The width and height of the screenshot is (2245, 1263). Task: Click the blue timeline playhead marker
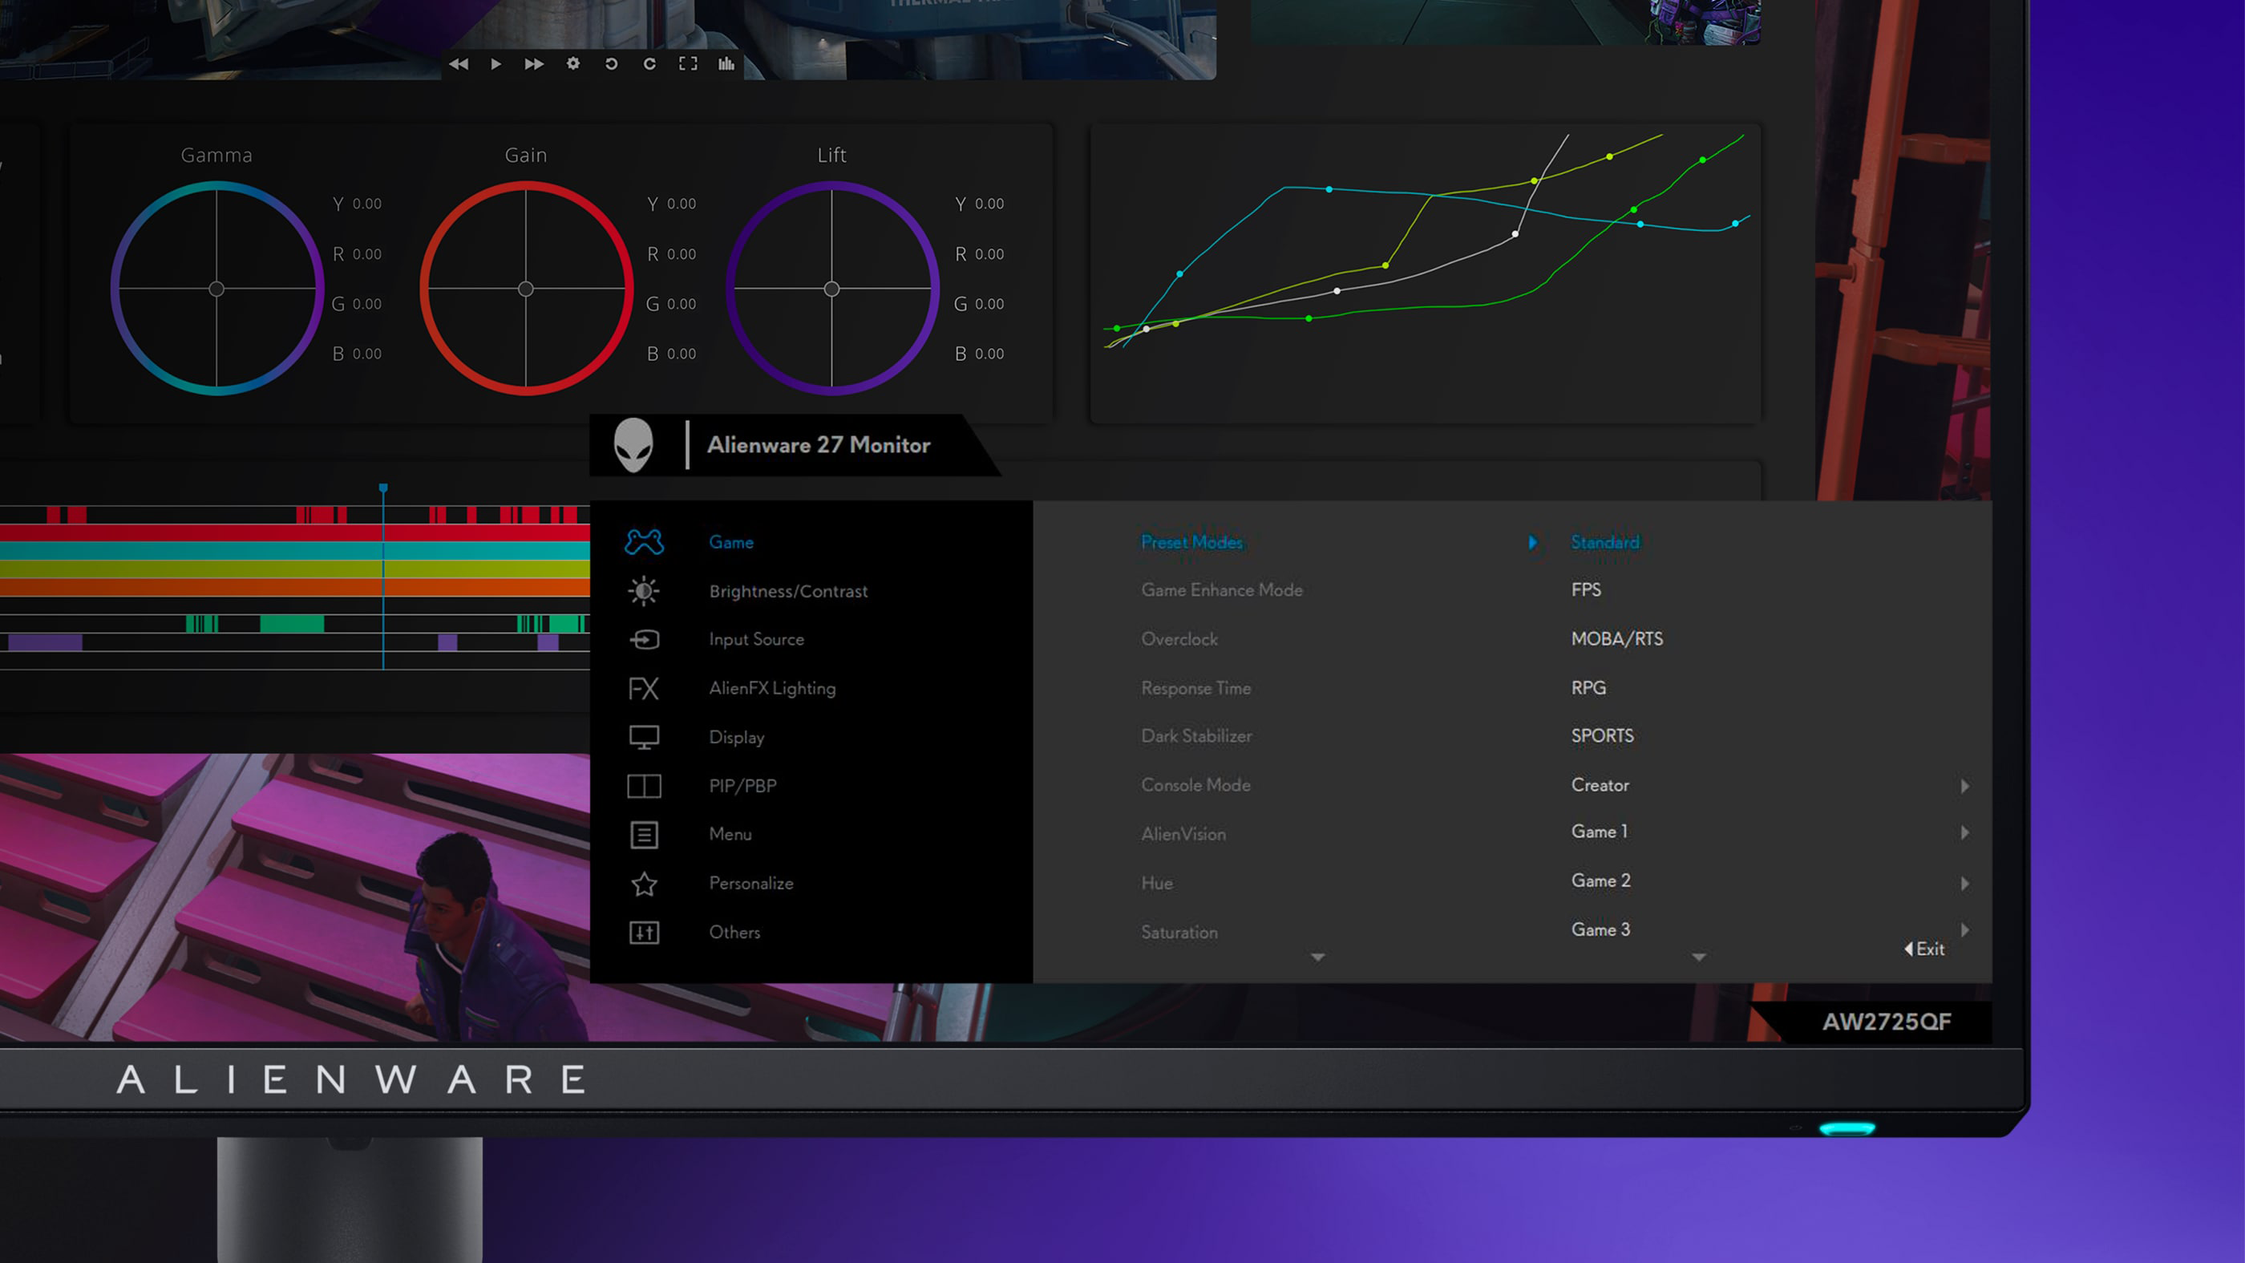[x=382, y=489]
